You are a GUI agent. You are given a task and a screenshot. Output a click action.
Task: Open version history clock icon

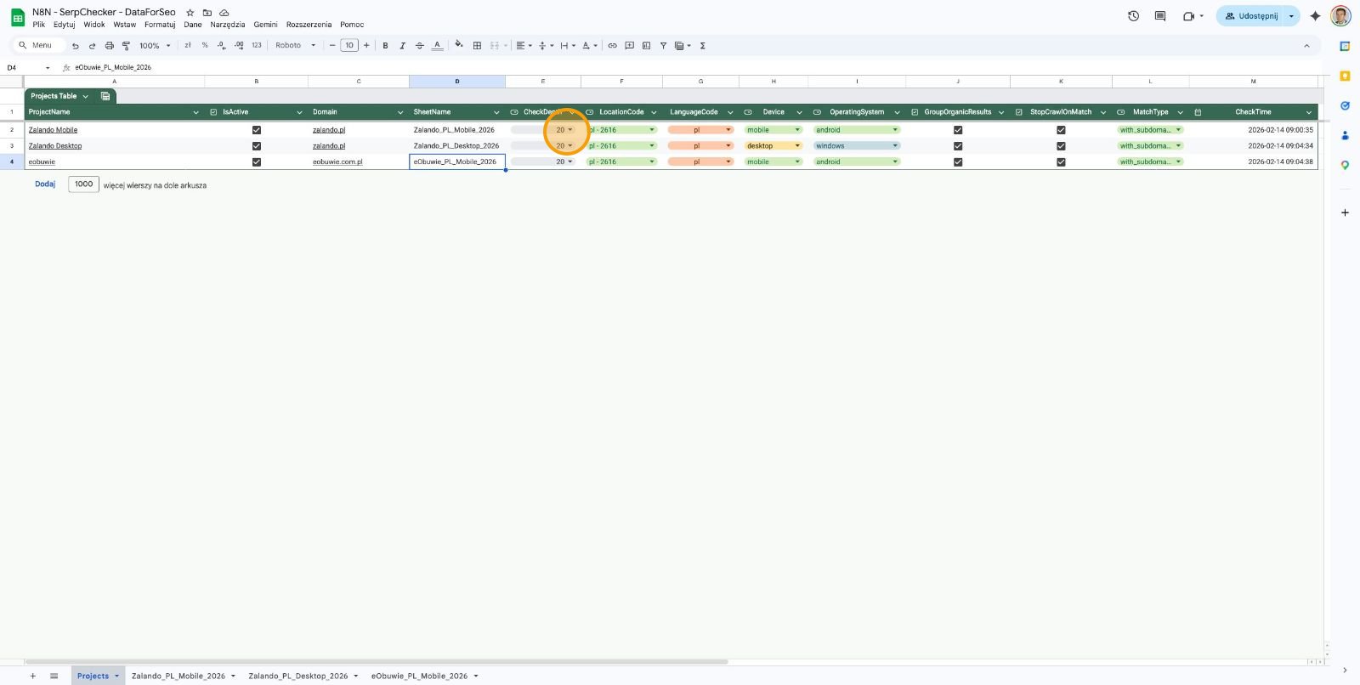click(x=1133, y=16)
